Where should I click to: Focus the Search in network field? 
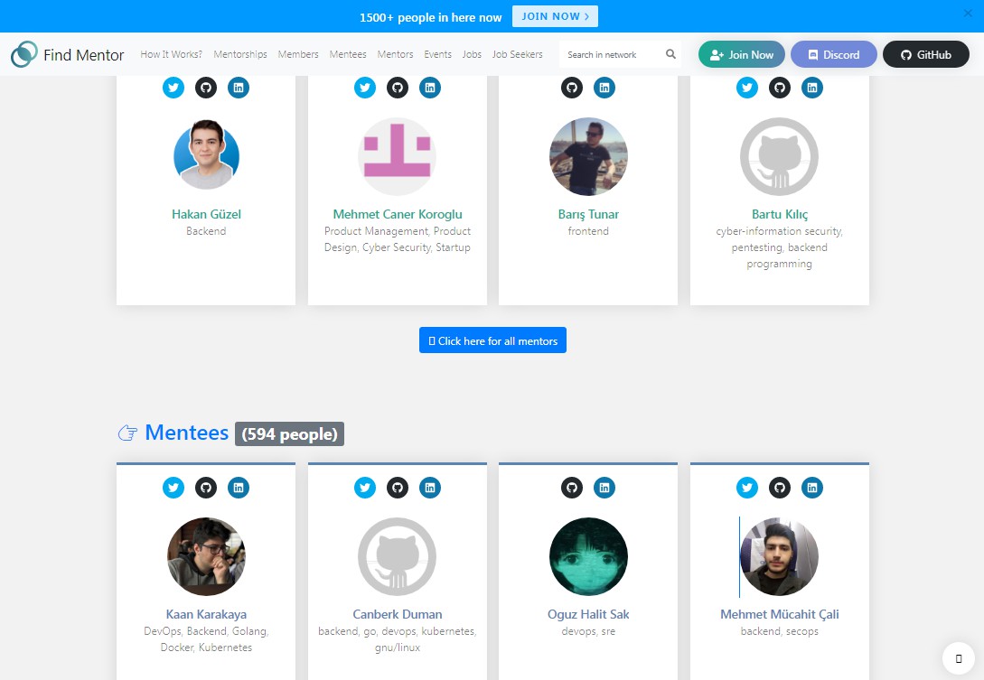[611, 54]
